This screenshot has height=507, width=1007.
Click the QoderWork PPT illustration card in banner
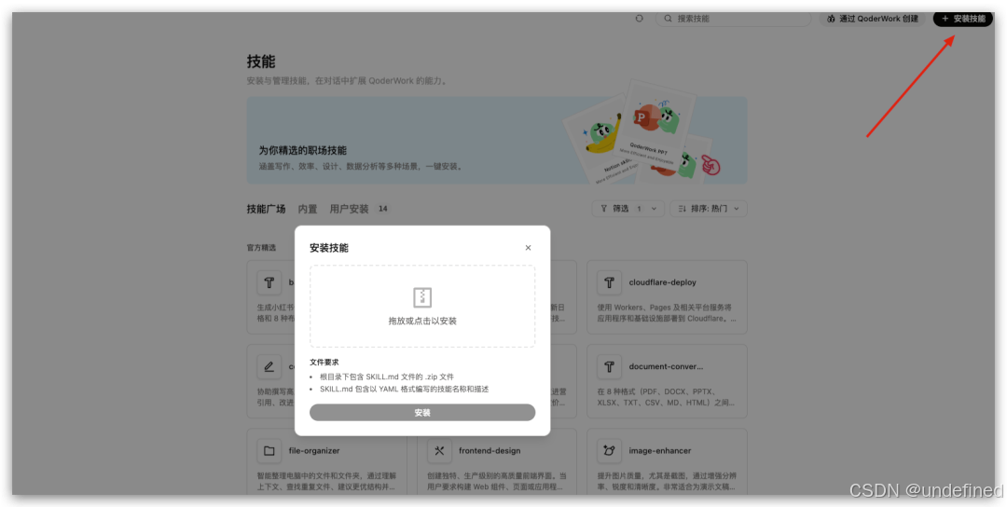pyautogui.click(x=655, y=124)
